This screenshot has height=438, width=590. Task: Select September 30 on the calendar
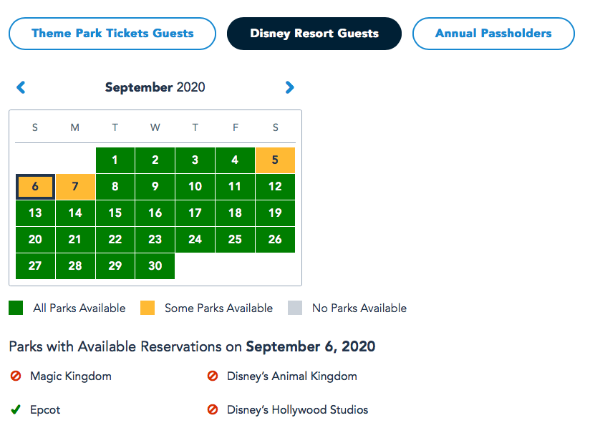point(155,266)
